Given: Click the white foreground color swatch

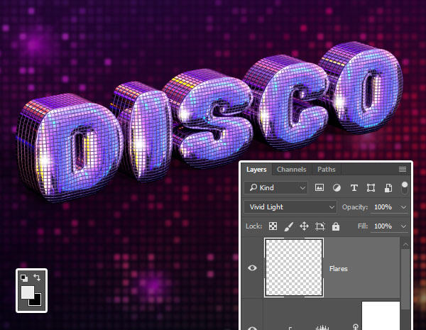Looking at the screenshot, I should click(x=26, y=292).
